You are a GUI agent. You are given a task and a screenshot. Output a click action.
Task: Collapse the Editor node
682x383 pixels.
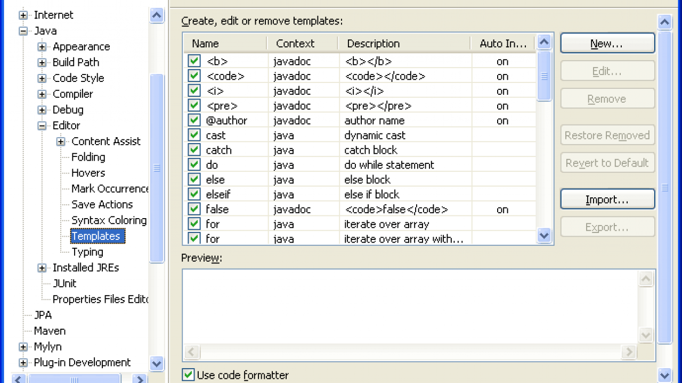(42, 126)
